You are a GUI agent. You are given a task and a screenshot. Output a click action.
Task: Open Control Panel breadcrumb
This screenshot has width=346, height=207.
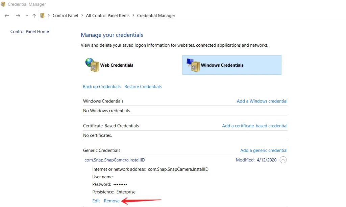click(x=65, y=16)
